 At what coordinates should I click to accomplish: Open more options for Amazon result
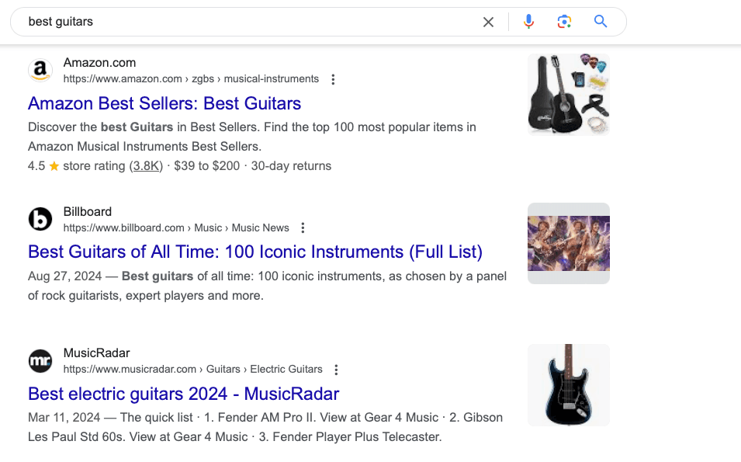point(333,79)
